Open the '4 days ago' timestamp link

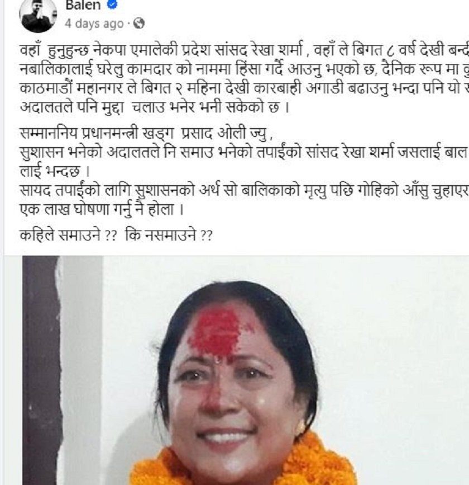pos(94,24)
